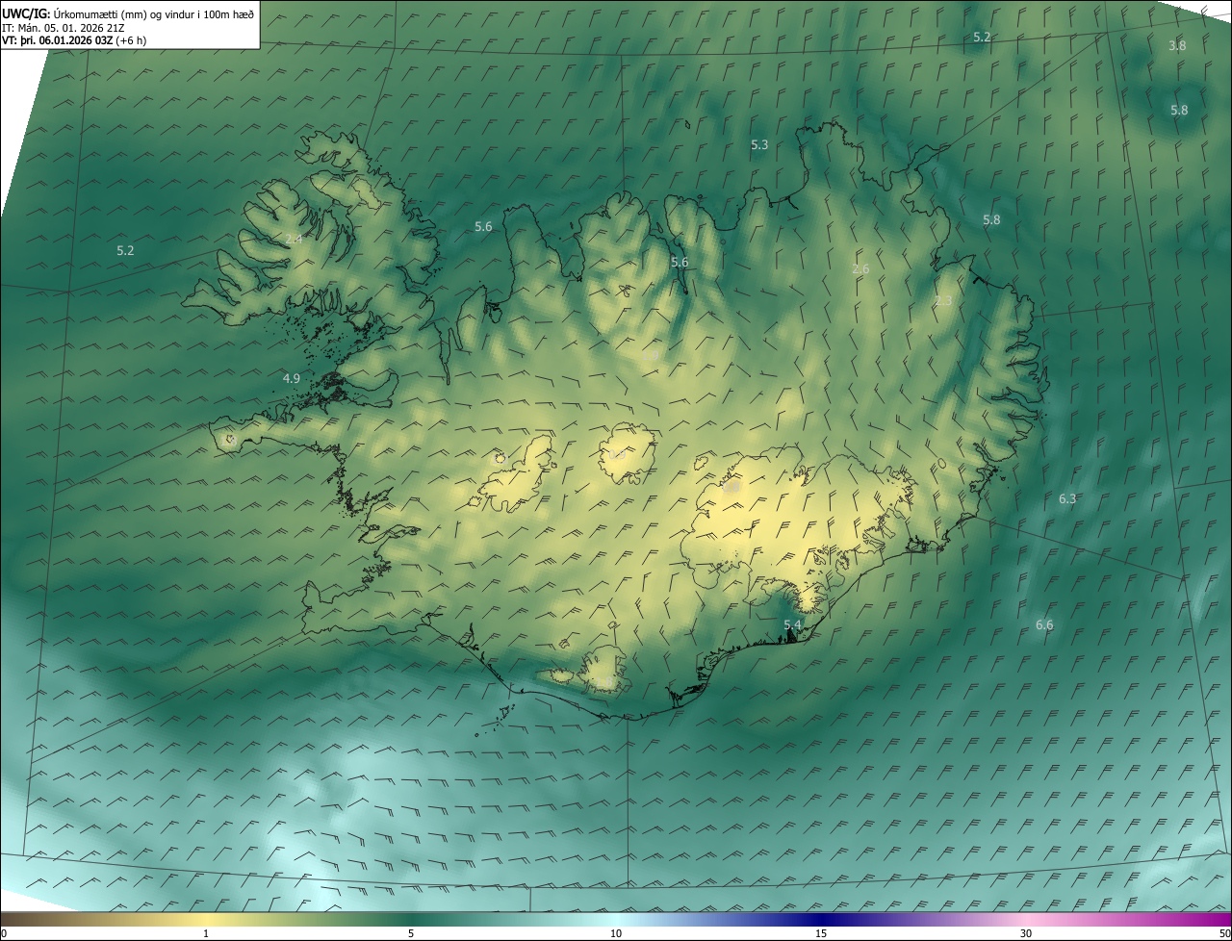Click the colorbar tick label 1

tap(206, 933)
